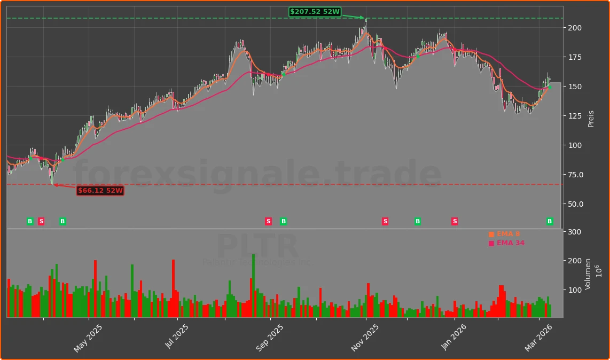610x360 pixels.
Task: Click the orange EMA 8 color swatch
Action: click(x=490, y=233)
